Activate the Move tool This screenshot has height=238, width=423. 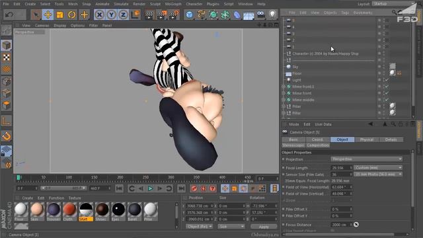48,15
